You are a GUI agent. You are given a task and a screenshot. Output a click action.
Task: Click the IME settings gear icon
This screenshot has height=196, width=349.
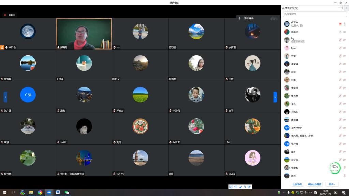coord(249,187)
